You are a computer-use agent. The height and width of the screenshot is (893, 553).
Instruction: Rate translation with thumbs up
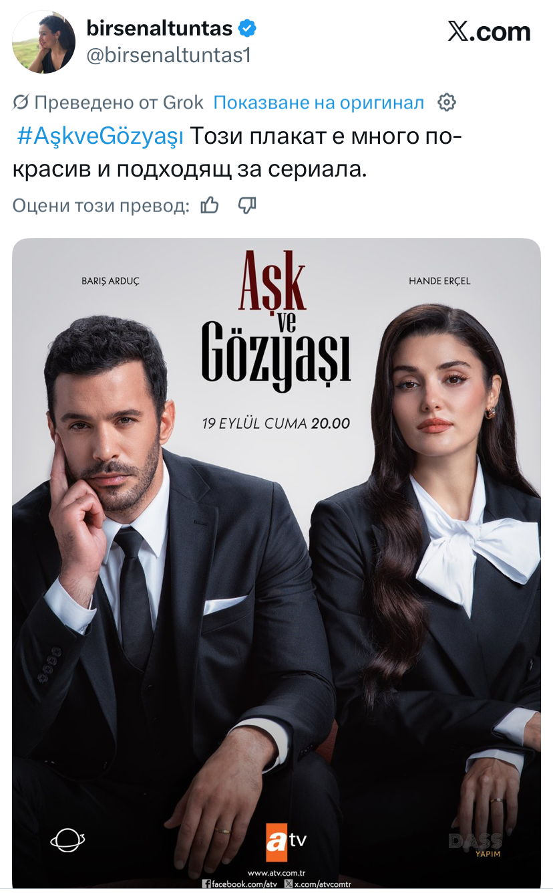pyautogui.click(x=210, y=205)
